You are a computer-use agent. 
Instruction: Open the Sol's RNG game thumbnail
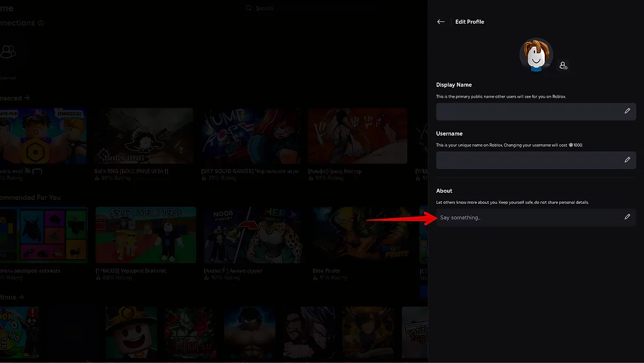[144, 136]
